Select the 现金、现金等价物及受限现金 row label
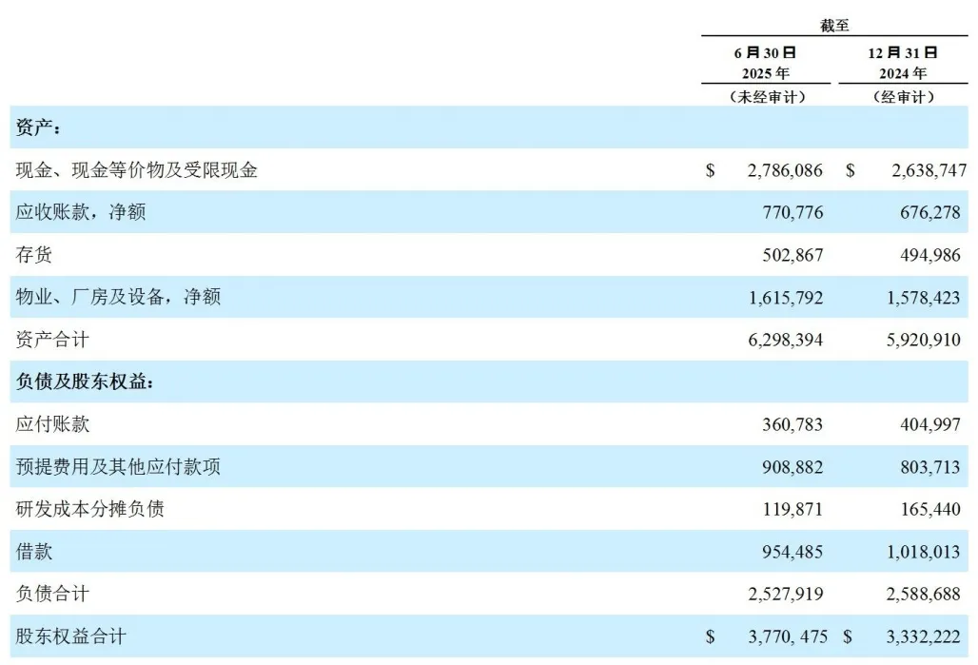This screenshot has width=978, height=665. click(137, 171)
